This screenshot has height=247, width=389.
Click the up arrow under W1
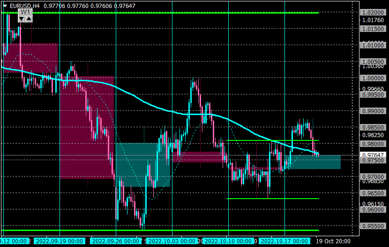pos(29,19)
